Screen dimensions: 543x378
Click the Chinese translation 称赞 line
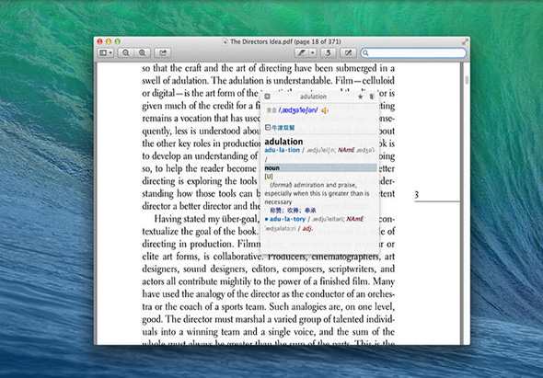(x=293, y=210)
